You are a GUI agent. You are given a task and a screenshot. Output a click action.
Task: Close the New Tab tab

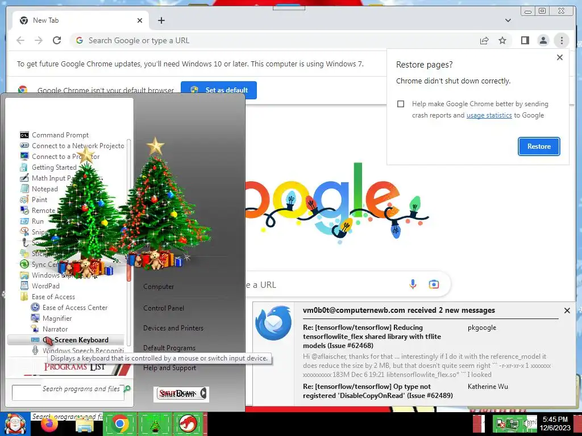tap(140, 20)
